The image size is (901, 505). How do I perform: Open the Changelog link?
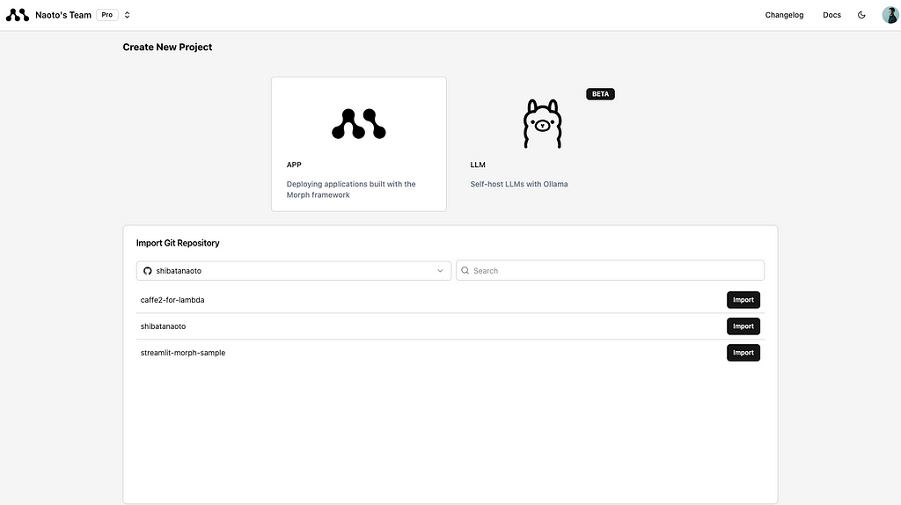click(x=784, y=15)
